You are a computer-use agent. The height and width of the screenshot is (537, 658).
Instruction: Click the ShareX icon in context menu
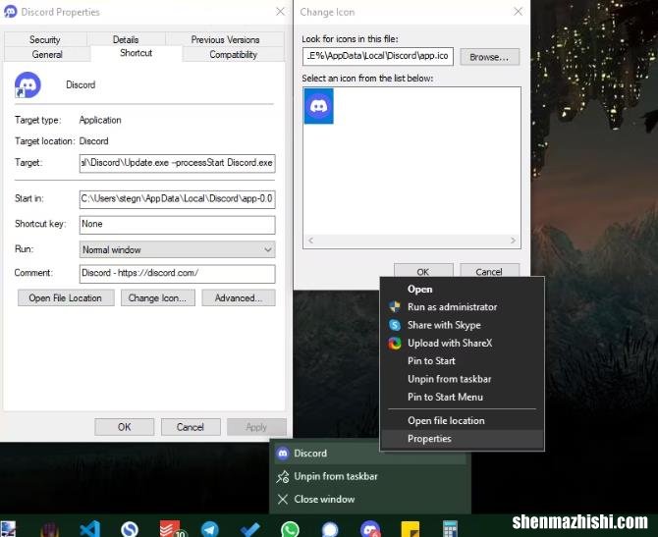click(x=395, y=344)
